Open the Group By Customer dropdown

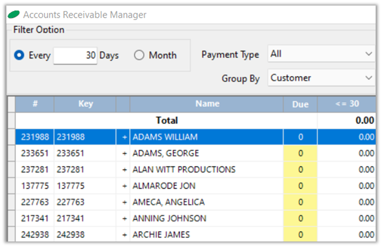coord(321,78)
